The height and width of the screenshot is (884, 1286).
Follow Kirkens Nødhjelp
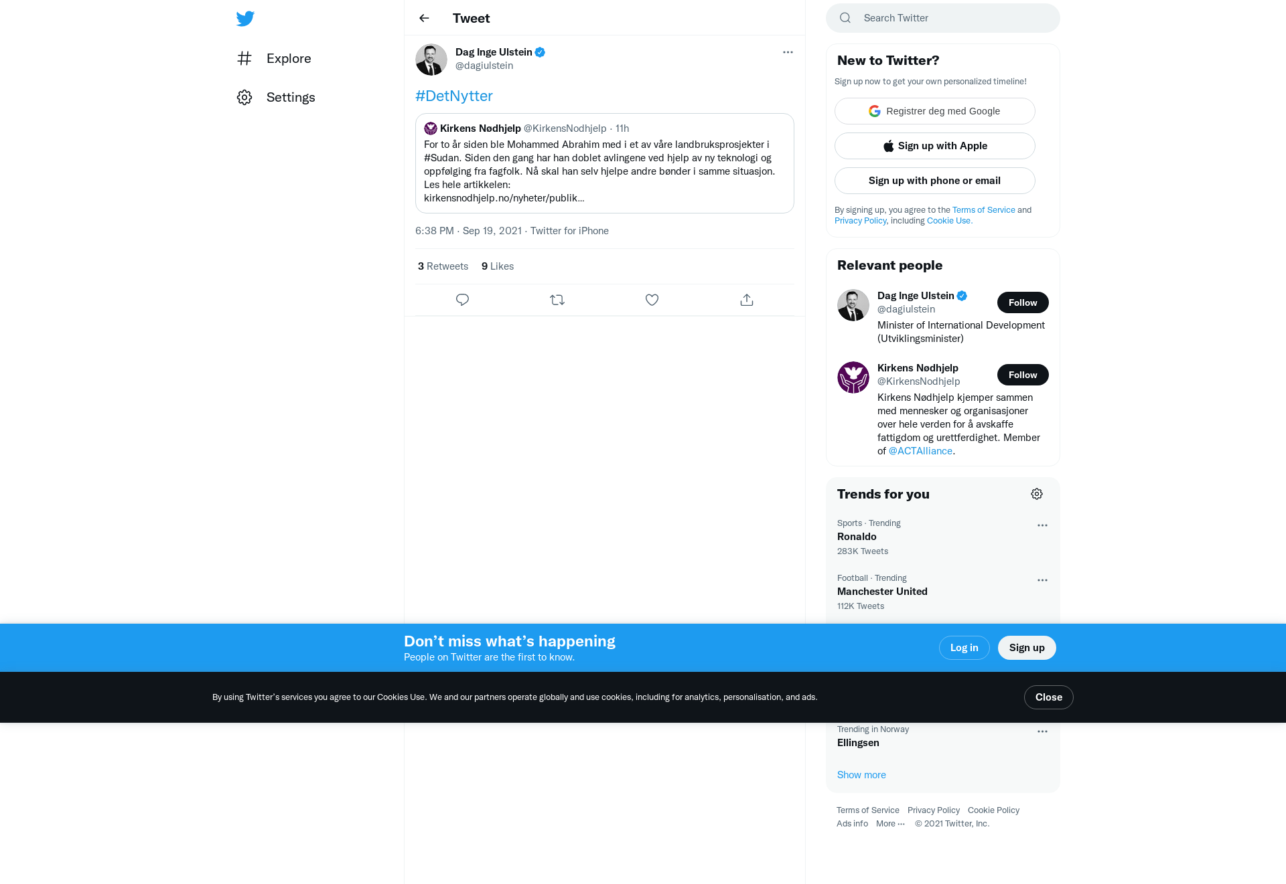1023,375
